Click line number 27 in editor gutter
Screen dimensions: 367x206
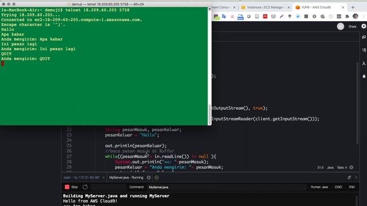(x=69, y=156)
